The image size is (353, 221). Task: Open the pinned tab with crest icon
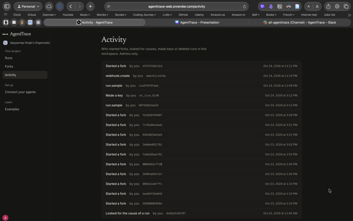click(x=22, y=22)
